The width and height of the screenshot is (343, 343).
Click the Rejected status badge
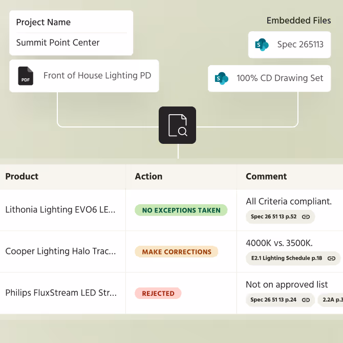tap(158, 293)
